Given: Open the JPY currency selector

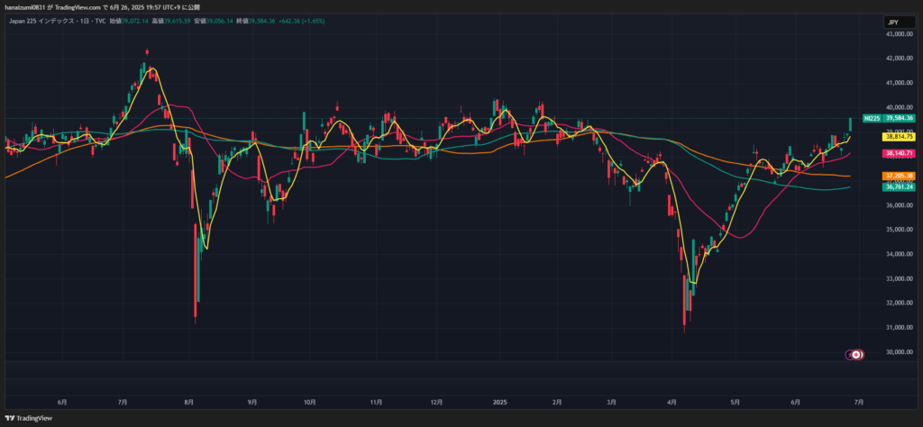Looking at the screenshot, I should [x=899, y=23].
